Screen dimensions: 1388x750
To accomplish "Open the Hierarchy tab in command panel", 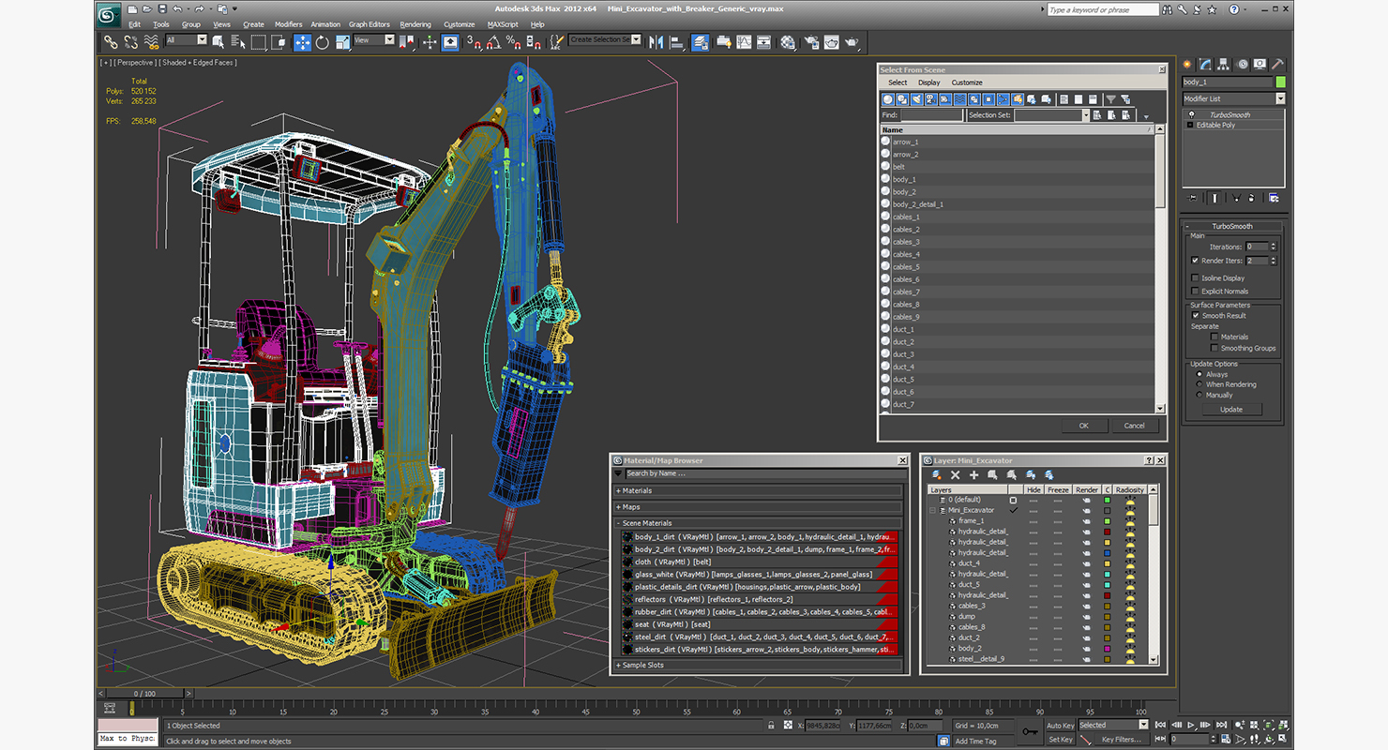I will (x=1224, y=65).
